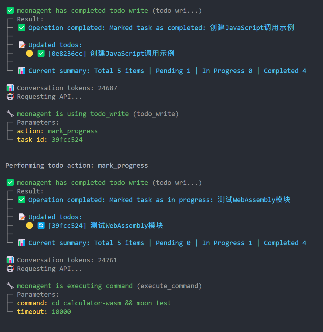Click the yellow circle before task [39fcc524]

(x=29, y=225)
